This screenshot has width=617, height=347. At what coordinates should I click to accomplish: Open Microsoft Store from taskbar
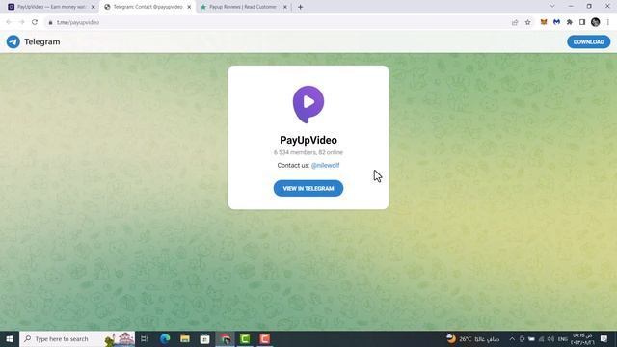click(x=205, y=338)
